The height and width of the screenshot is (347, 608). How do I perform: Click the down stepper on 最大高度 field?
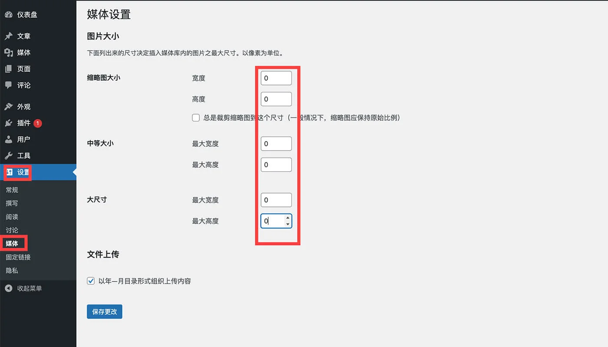287,223
